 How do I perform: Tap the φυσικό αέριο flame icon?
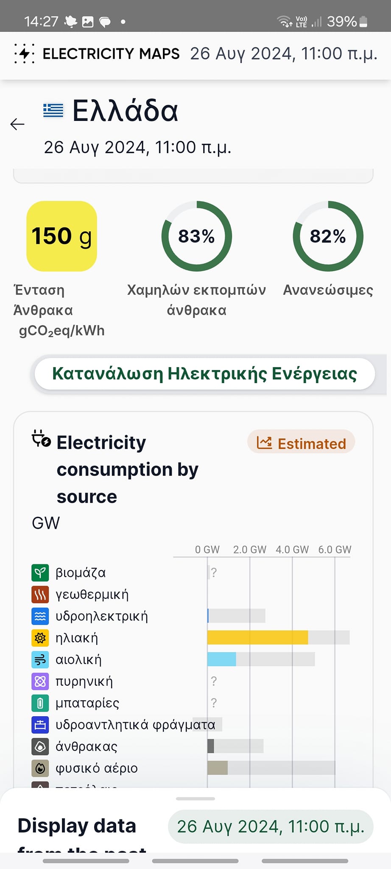coord(40,768)
